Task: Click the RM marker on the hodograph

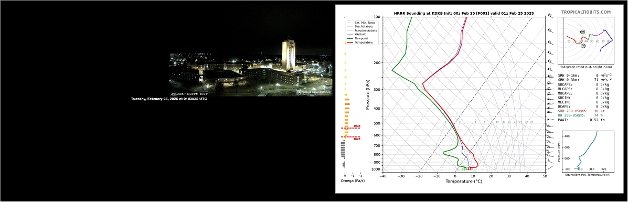Action: pos(583,46)
